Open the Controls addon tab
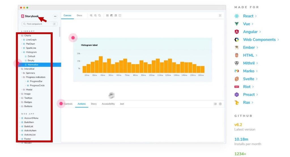The width and height of the screenshot is (290, 157). coord(68,104)
